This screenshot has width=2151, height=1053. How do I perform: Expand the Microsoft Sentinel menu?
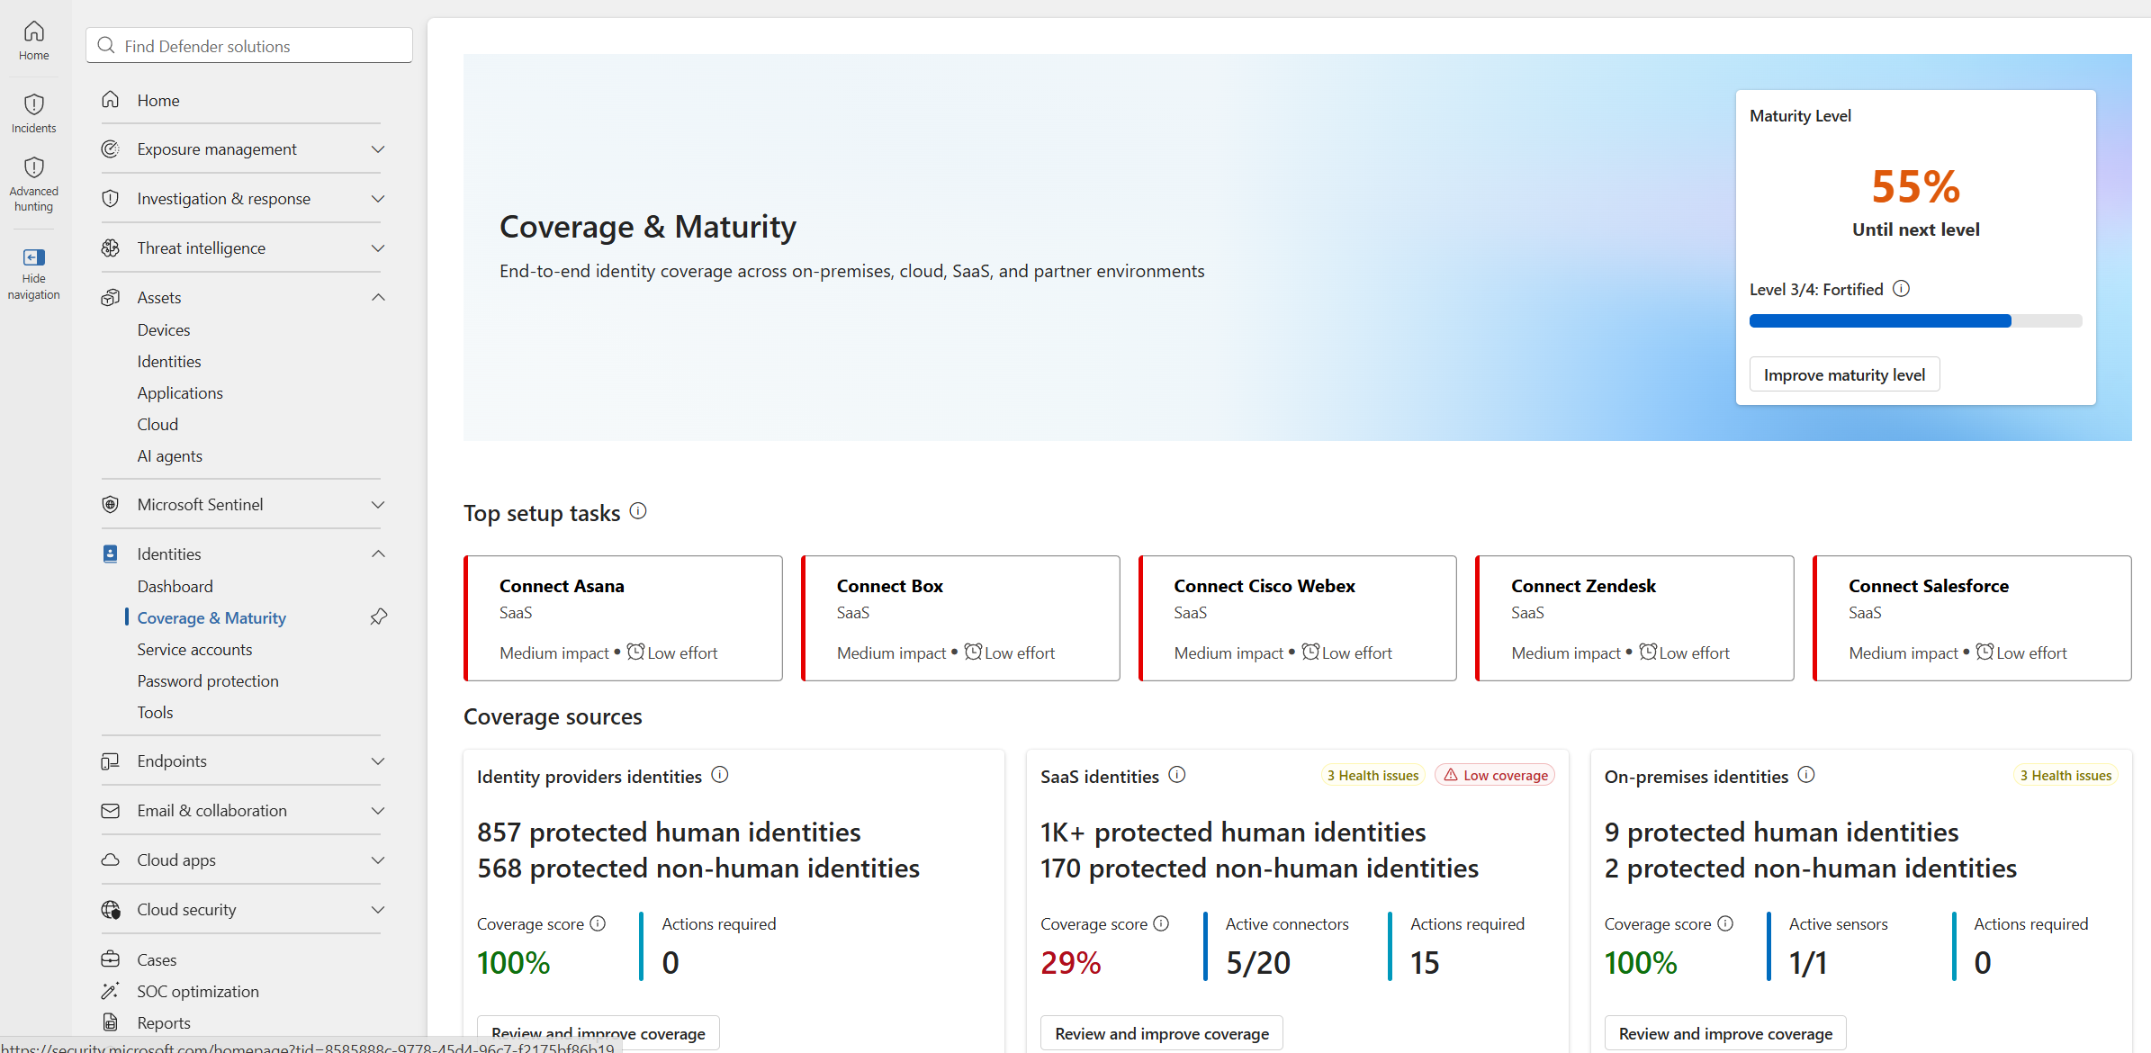coord(243,505)
